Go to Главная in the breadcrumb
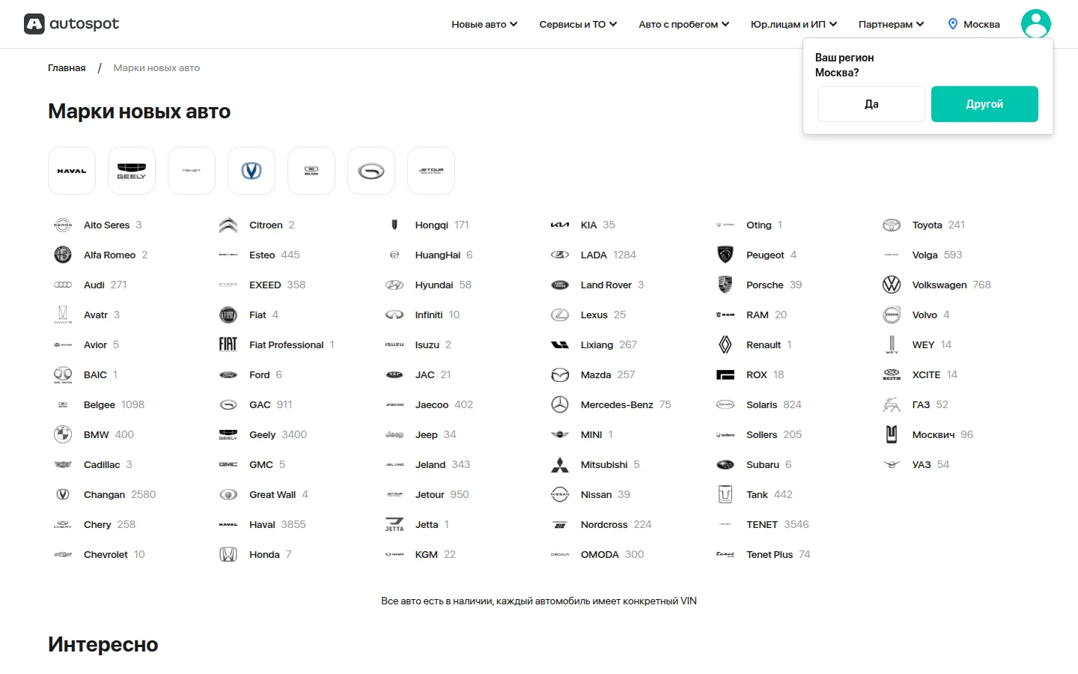Image resolution: width=1078 pixels, height=674 pixels. [x=67, y=67]
